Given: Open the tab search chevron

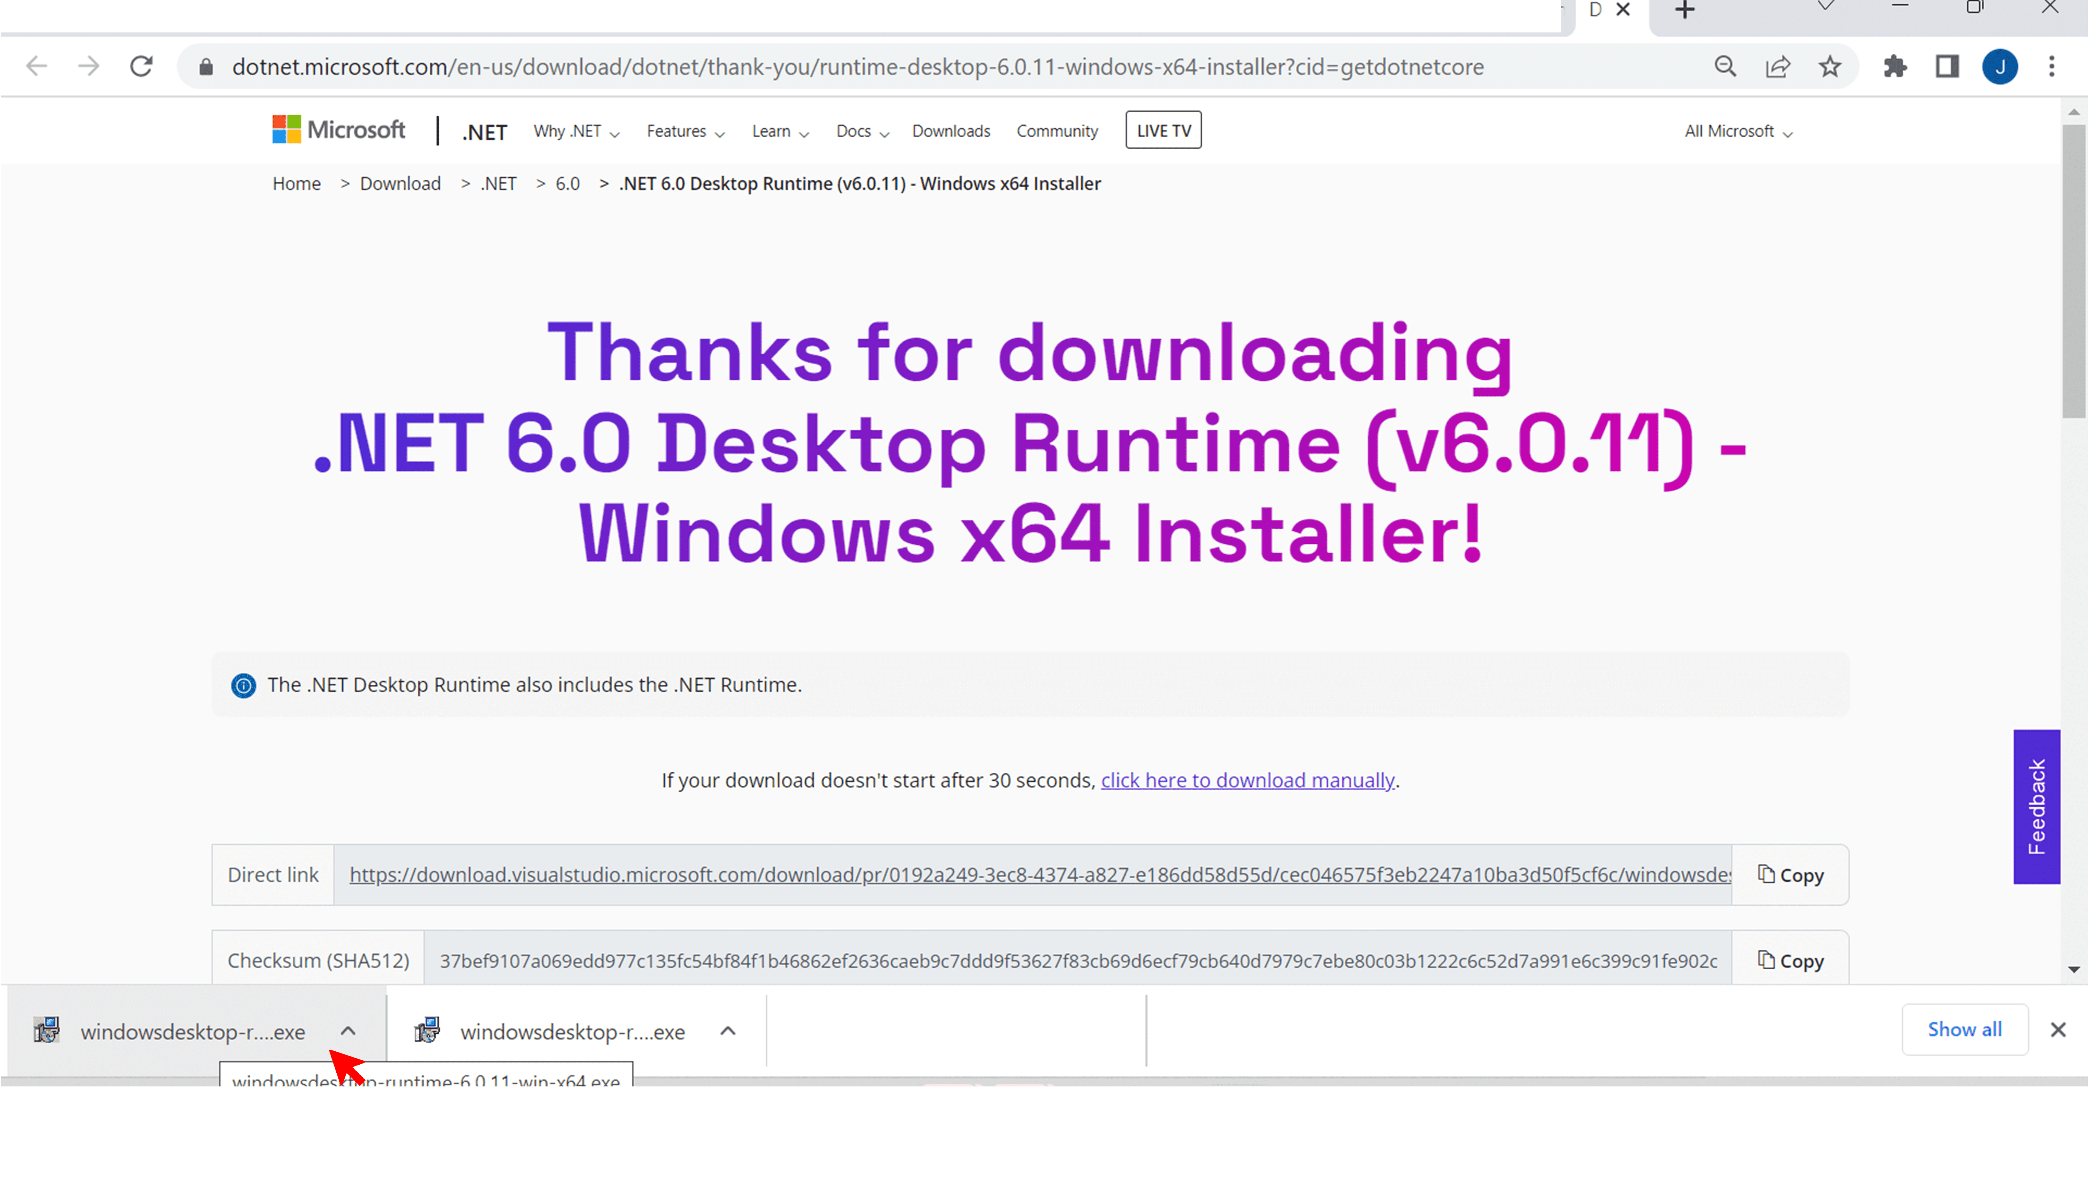Looking at the screenshot, I should click(1825, 6).
